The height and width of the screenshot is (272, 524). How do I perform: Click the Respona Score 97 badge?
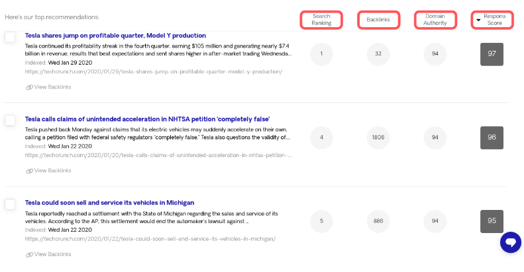[492, 53]
